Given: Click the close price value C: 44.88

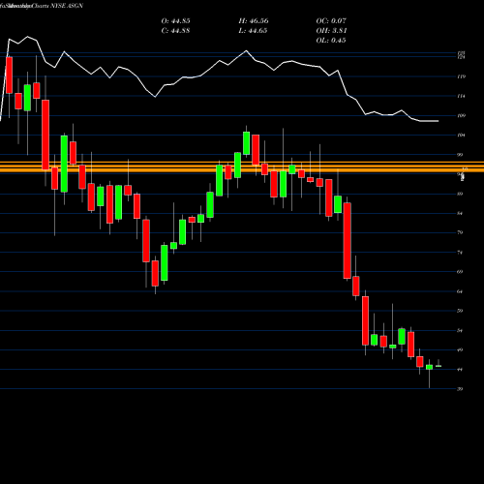Looking at the screenshot, I should click(175, 31).
